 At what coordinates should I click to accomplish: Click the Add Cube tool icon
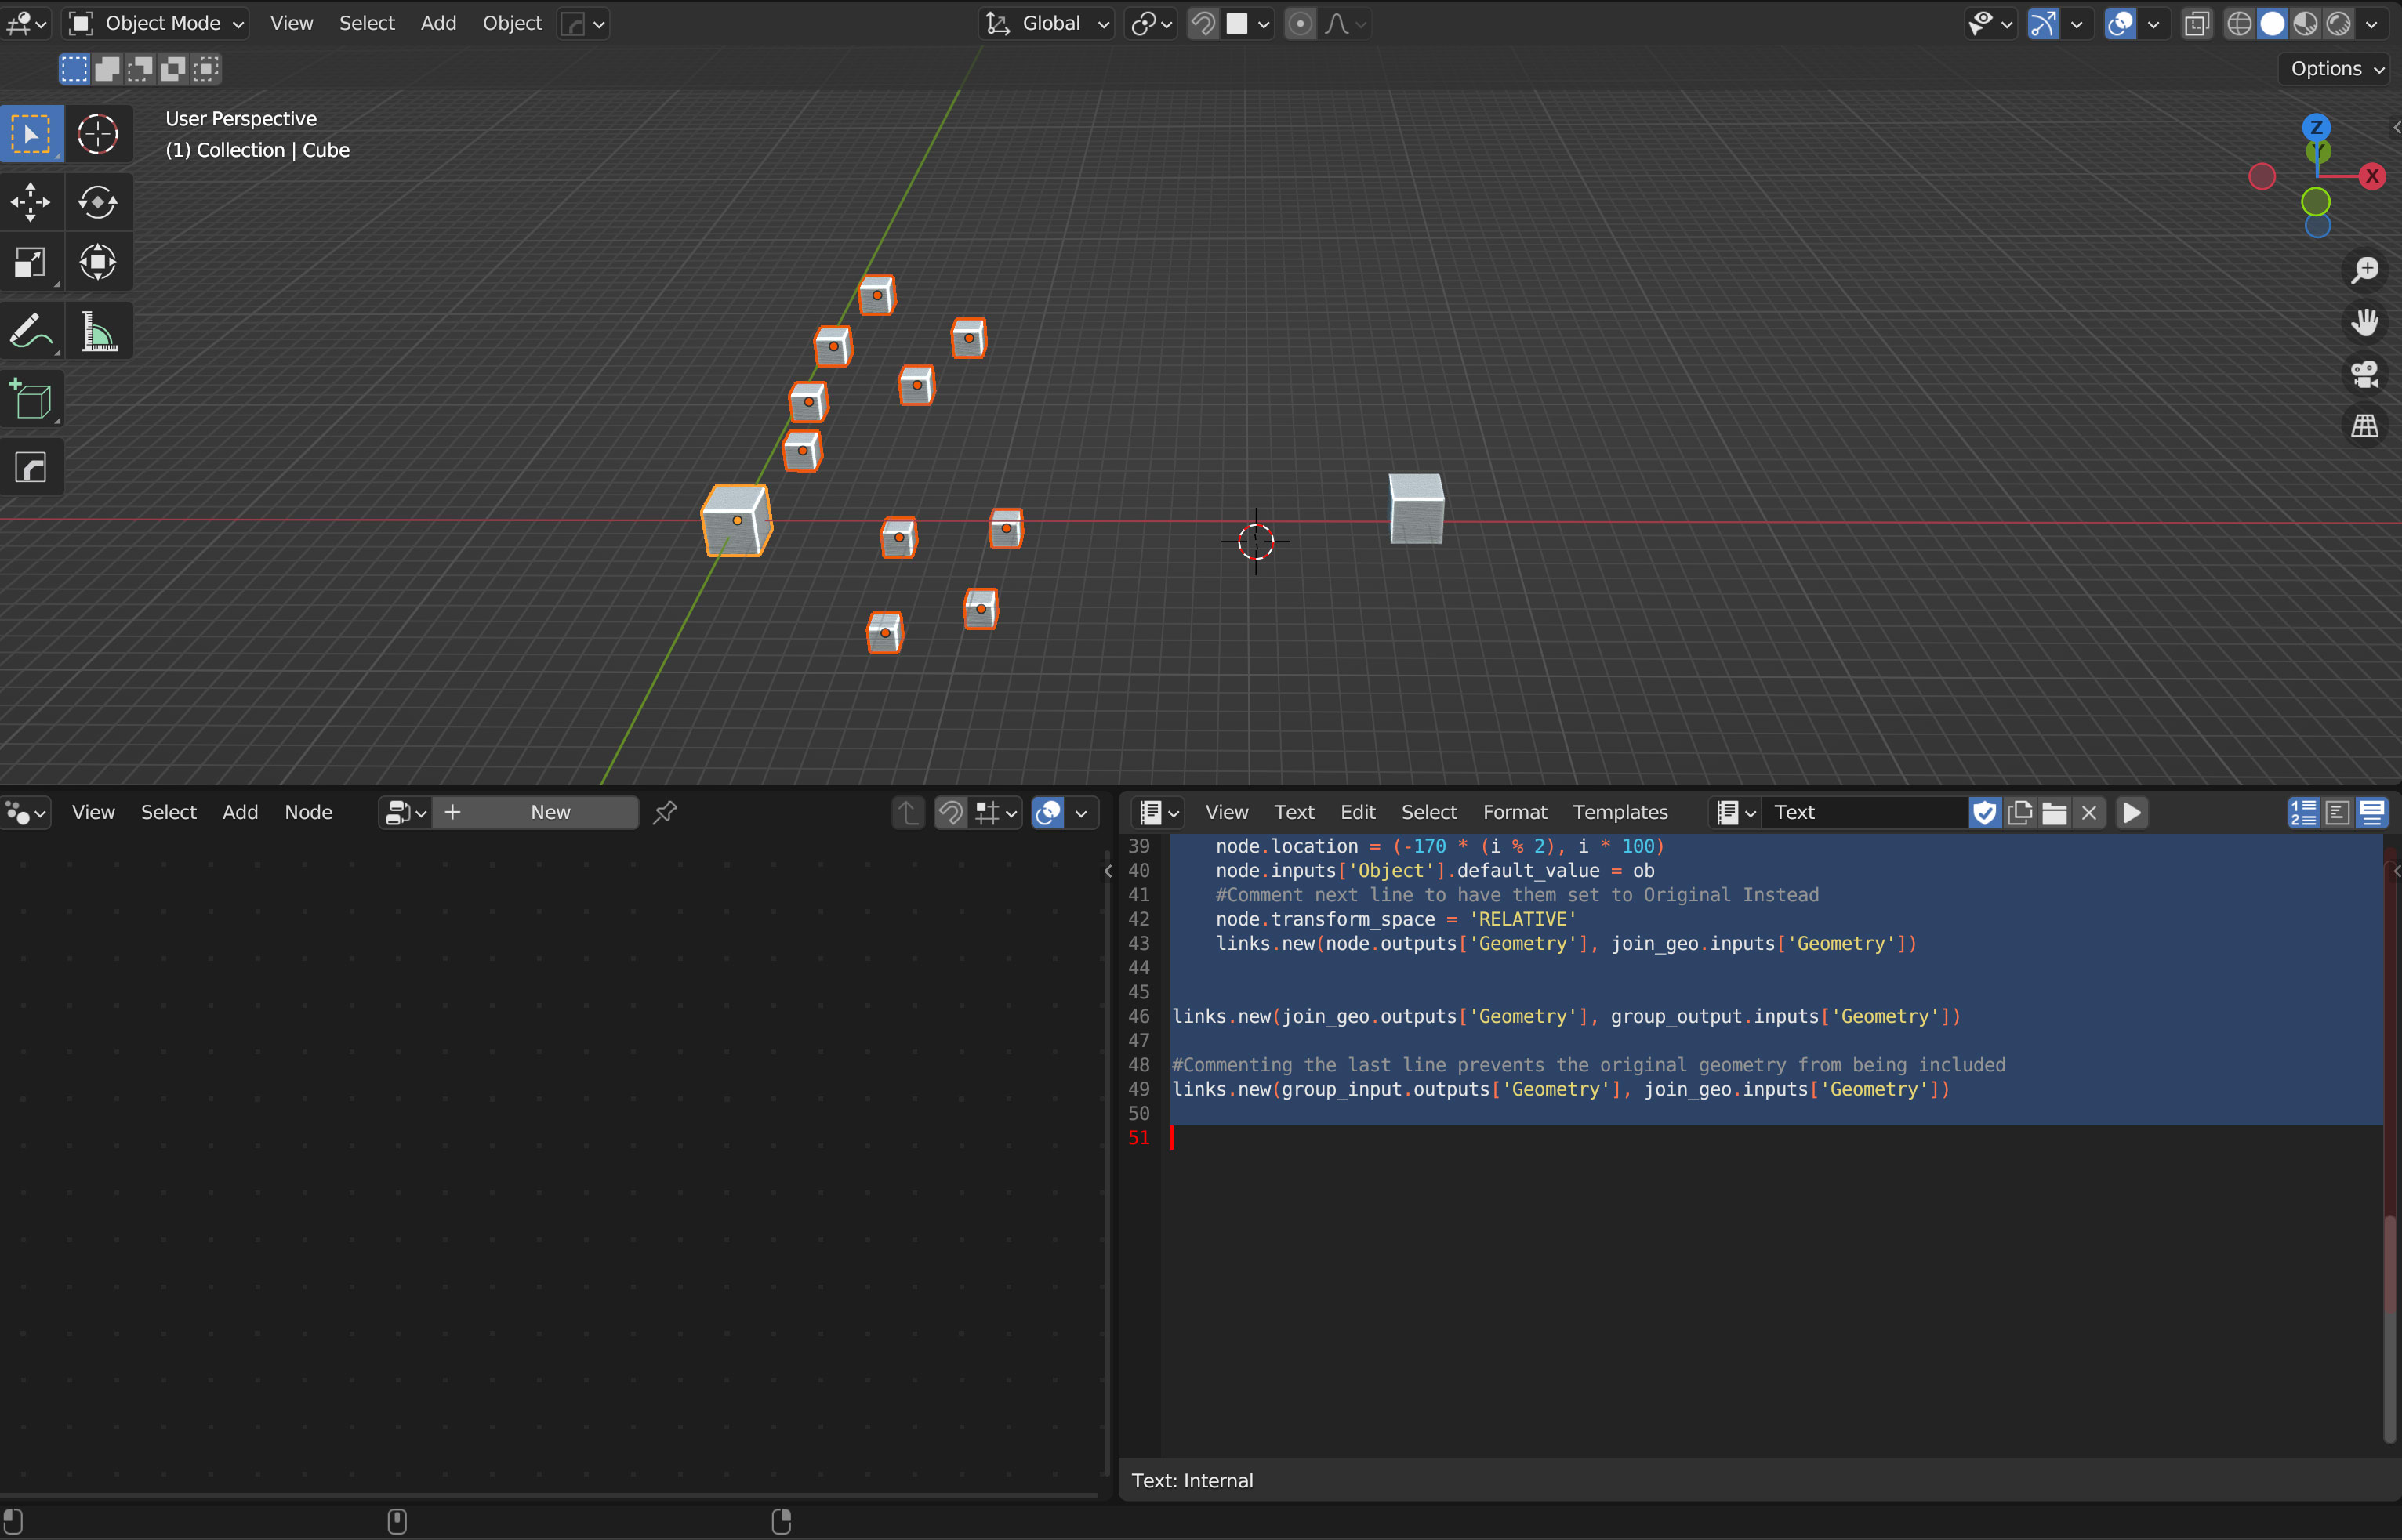tap(33, 399)
